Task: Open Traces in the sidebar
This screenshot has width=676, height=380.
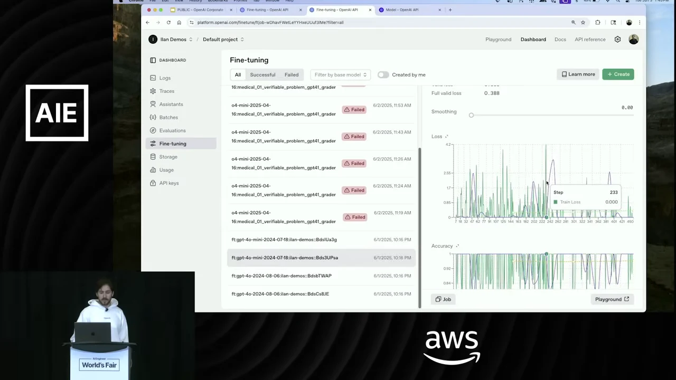Action: (166, 91)
